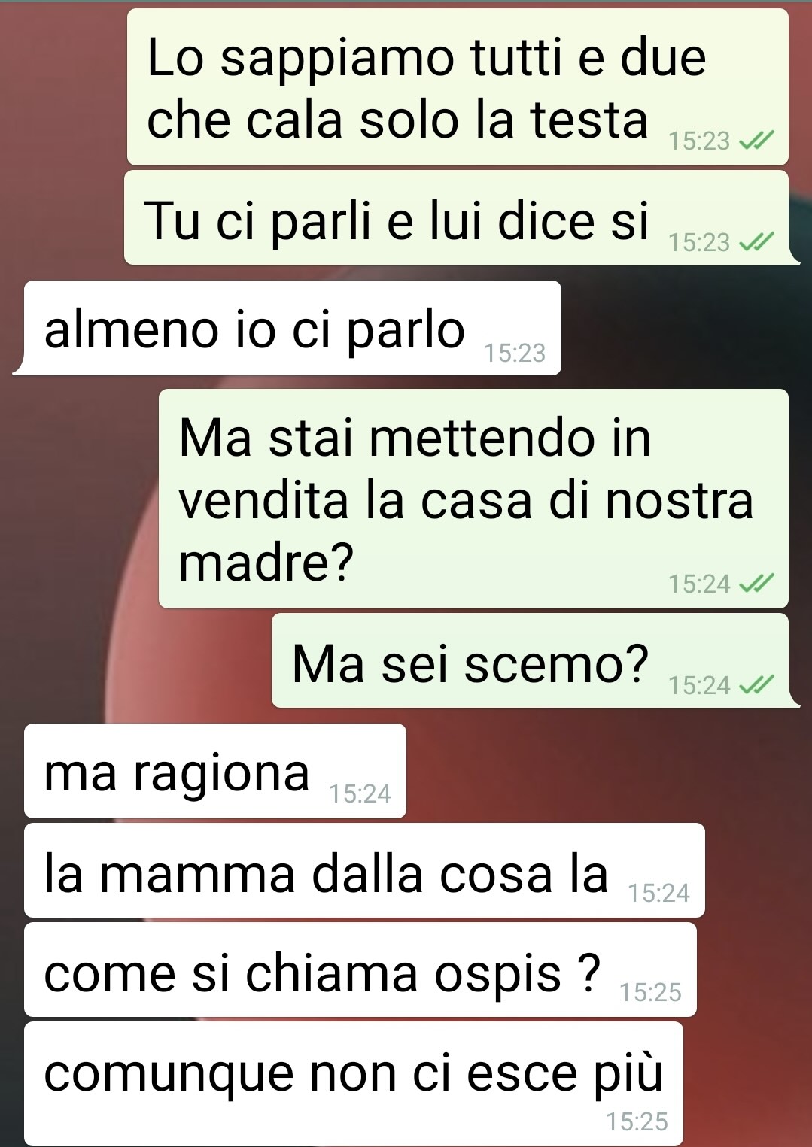Tap the 'comunque non ci esce più' message
Image resolution: width=812 pixels, height=1147 pixels.
354,1084
